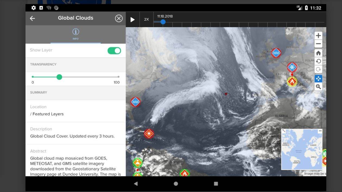The width and height of the screenshot is (342, 192).
Task: Go back from the Global Clouds panel
Action: (32, 18)
